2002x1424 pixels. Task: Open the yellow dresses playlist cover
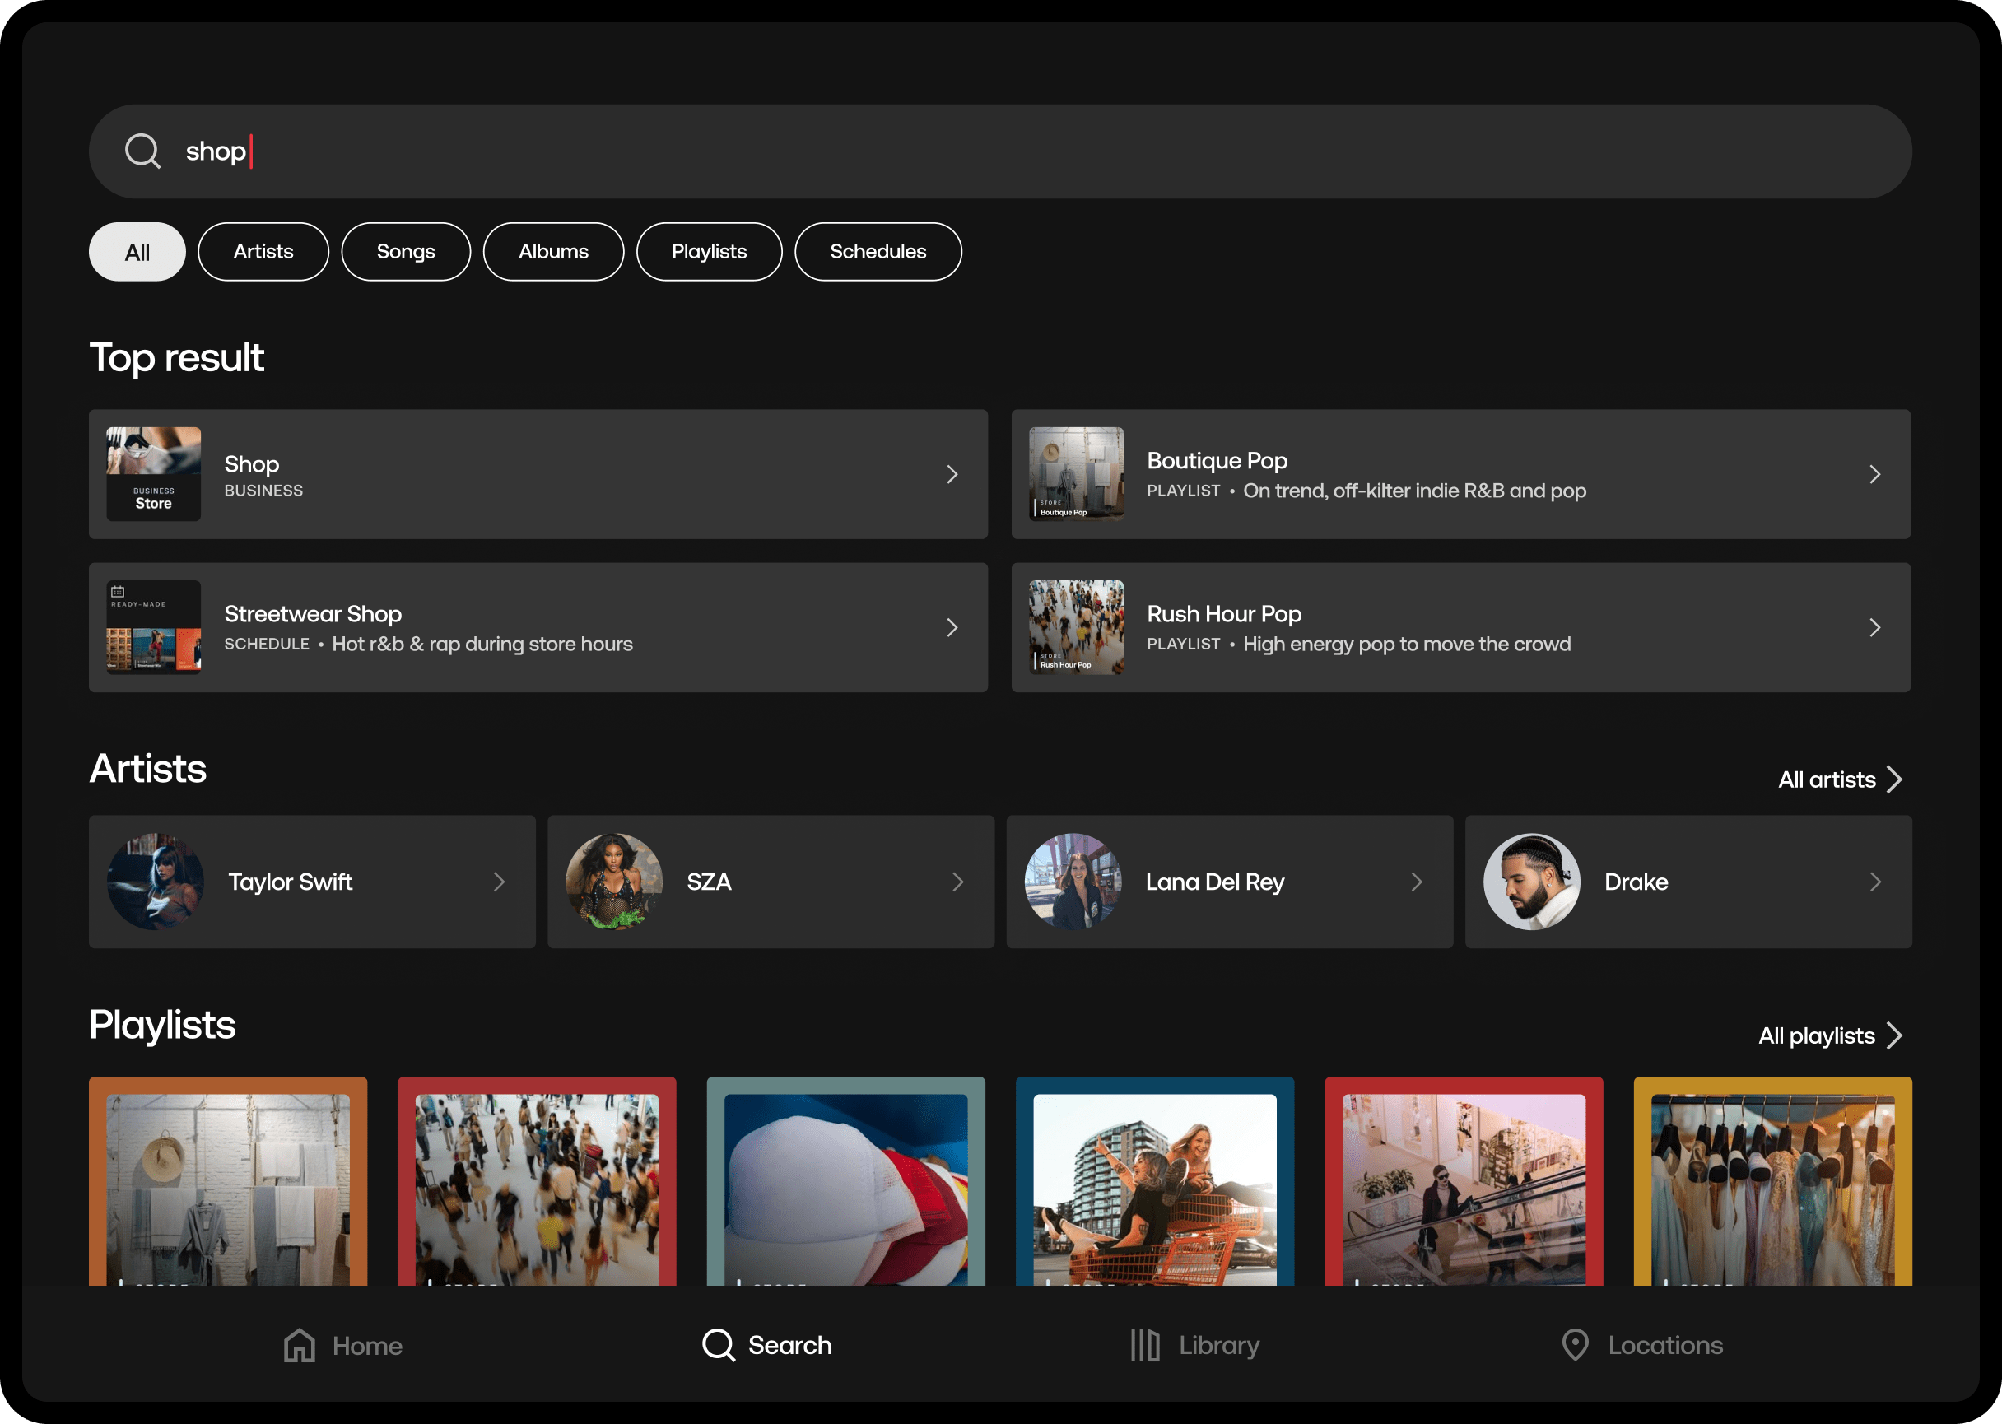point(1772,1184)
